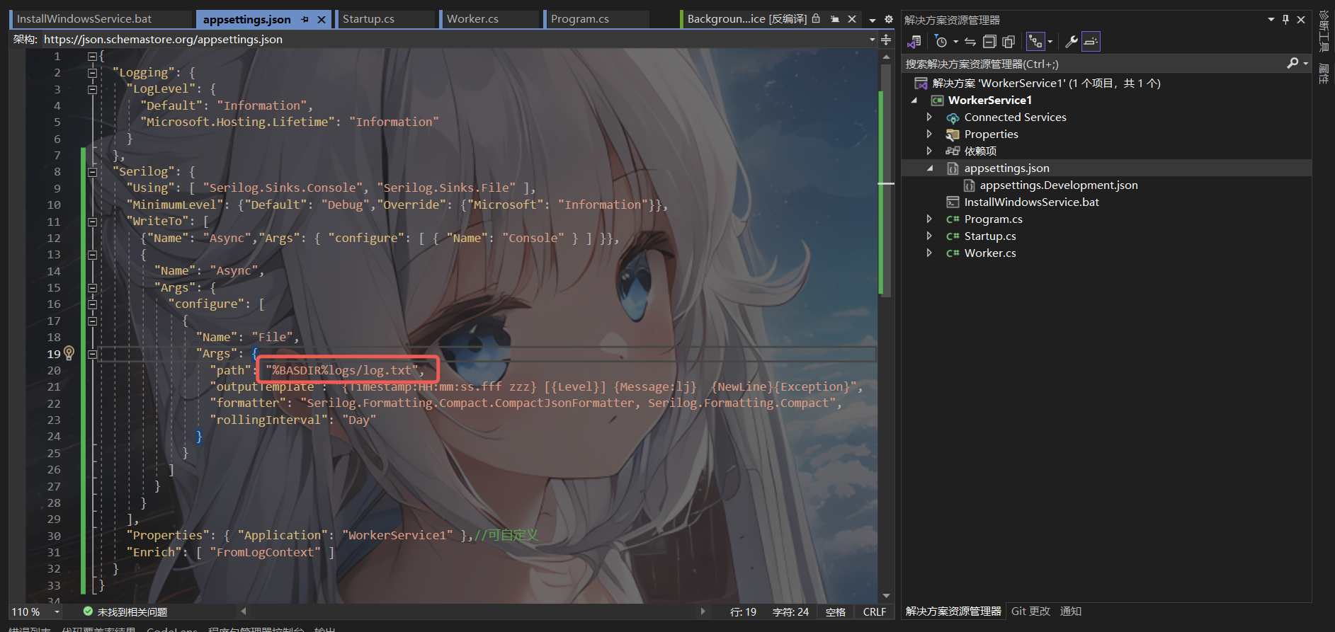Click the 空格 spaces indent indicator
Image resolution: width=1335 pixels, height=632 pixels.
836,611
